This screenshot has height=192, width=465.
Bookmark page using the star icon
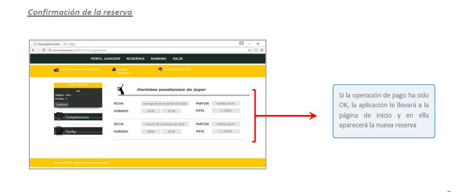(x=249, y=50)
